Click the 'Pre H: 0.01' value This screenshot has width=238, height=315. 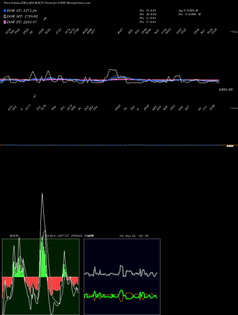click(x=148, y=14)
